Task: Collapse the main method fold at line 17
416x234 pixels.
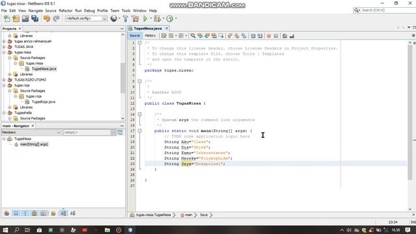Action: (x=140, y=131)
